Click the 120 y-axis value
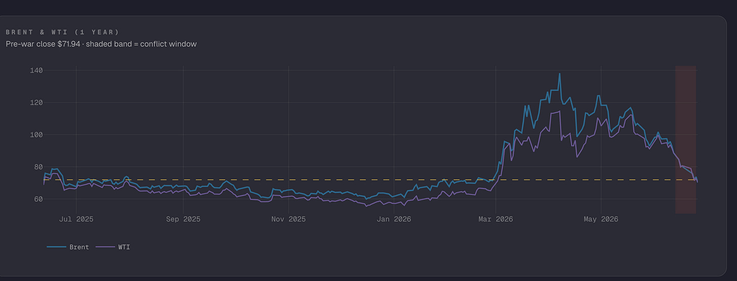 pyautogui.click(x=36, y=102)
